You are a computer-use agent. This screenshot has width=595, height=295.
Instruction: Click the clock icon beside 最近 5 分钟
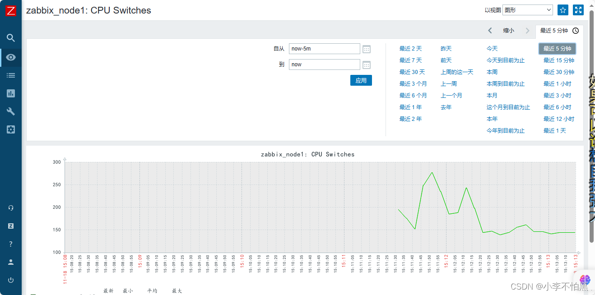click(576, 31)
